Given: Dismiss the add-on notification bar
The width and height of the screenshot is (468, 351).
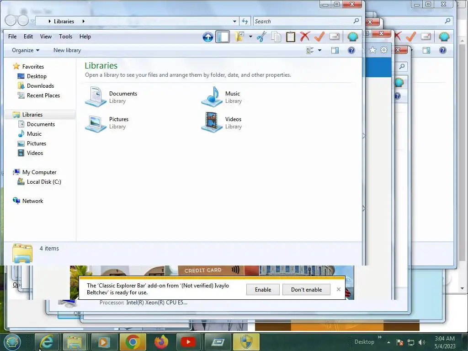Looking at the screenshot, I should point(339,289).
